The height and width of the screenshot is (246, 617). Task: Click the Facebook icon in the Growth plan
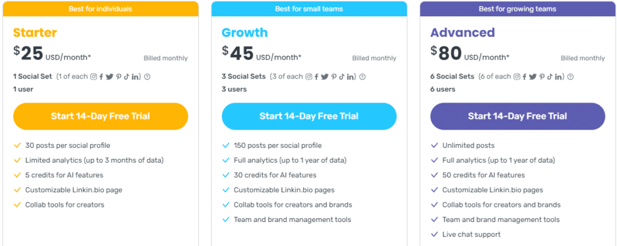[x=317, y=77]
